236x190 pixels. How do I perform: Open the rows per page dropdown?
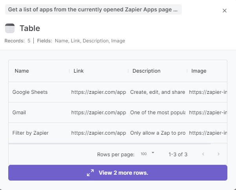point(148,154)
